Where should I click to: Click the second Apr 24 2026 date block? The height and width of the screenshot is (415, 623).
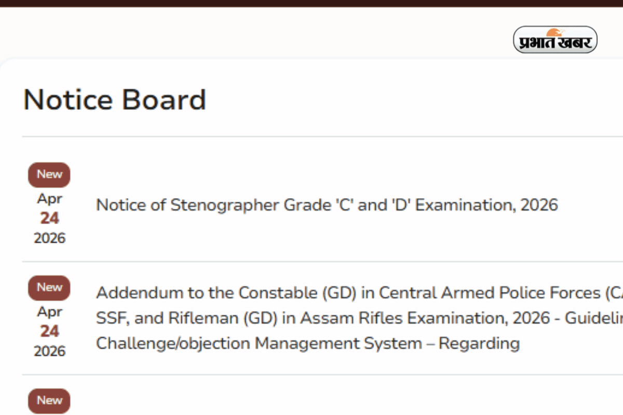pyautogui.click(x=49, y=331)
